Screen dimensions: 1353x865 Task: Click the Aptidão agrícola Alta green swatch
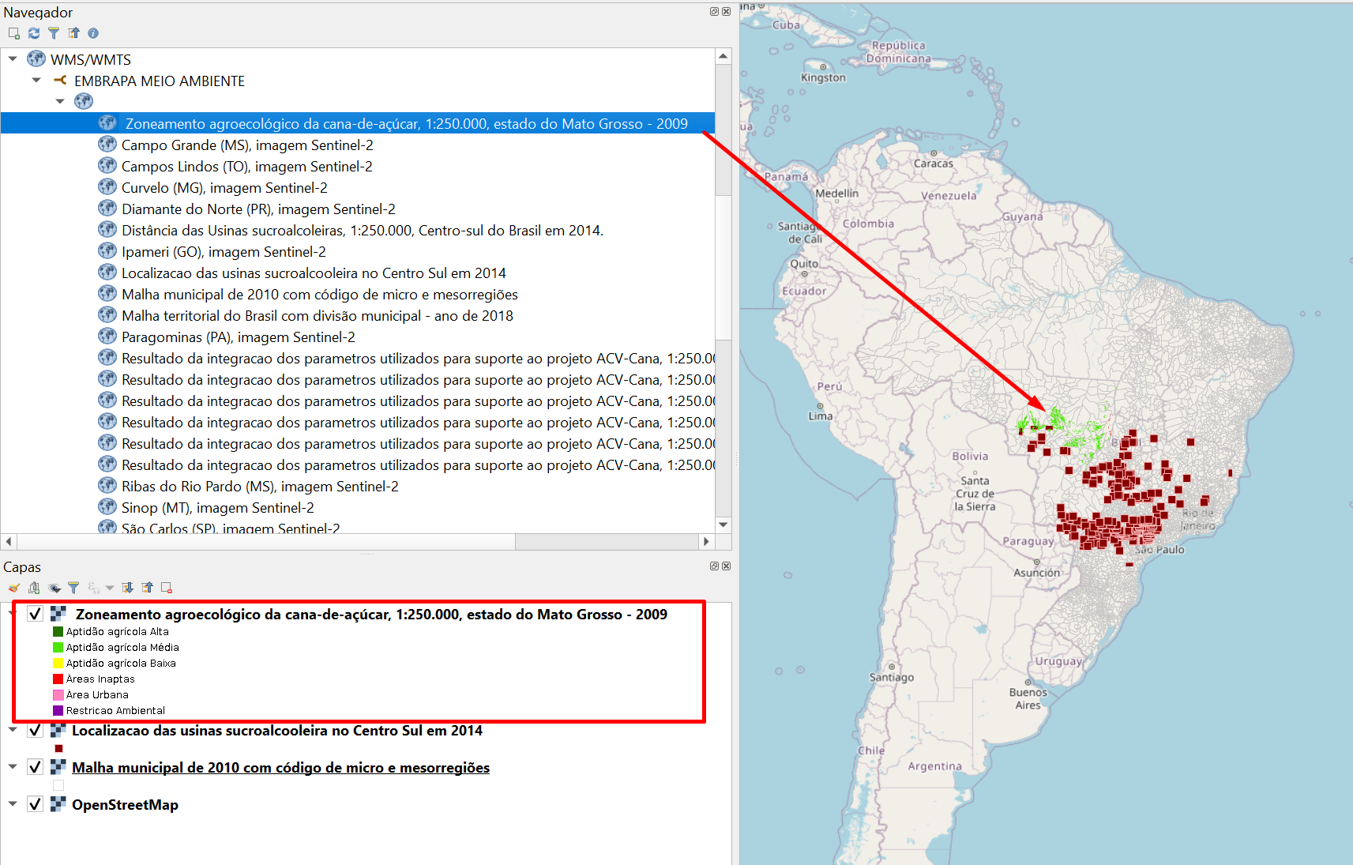(x=56, y=631)
